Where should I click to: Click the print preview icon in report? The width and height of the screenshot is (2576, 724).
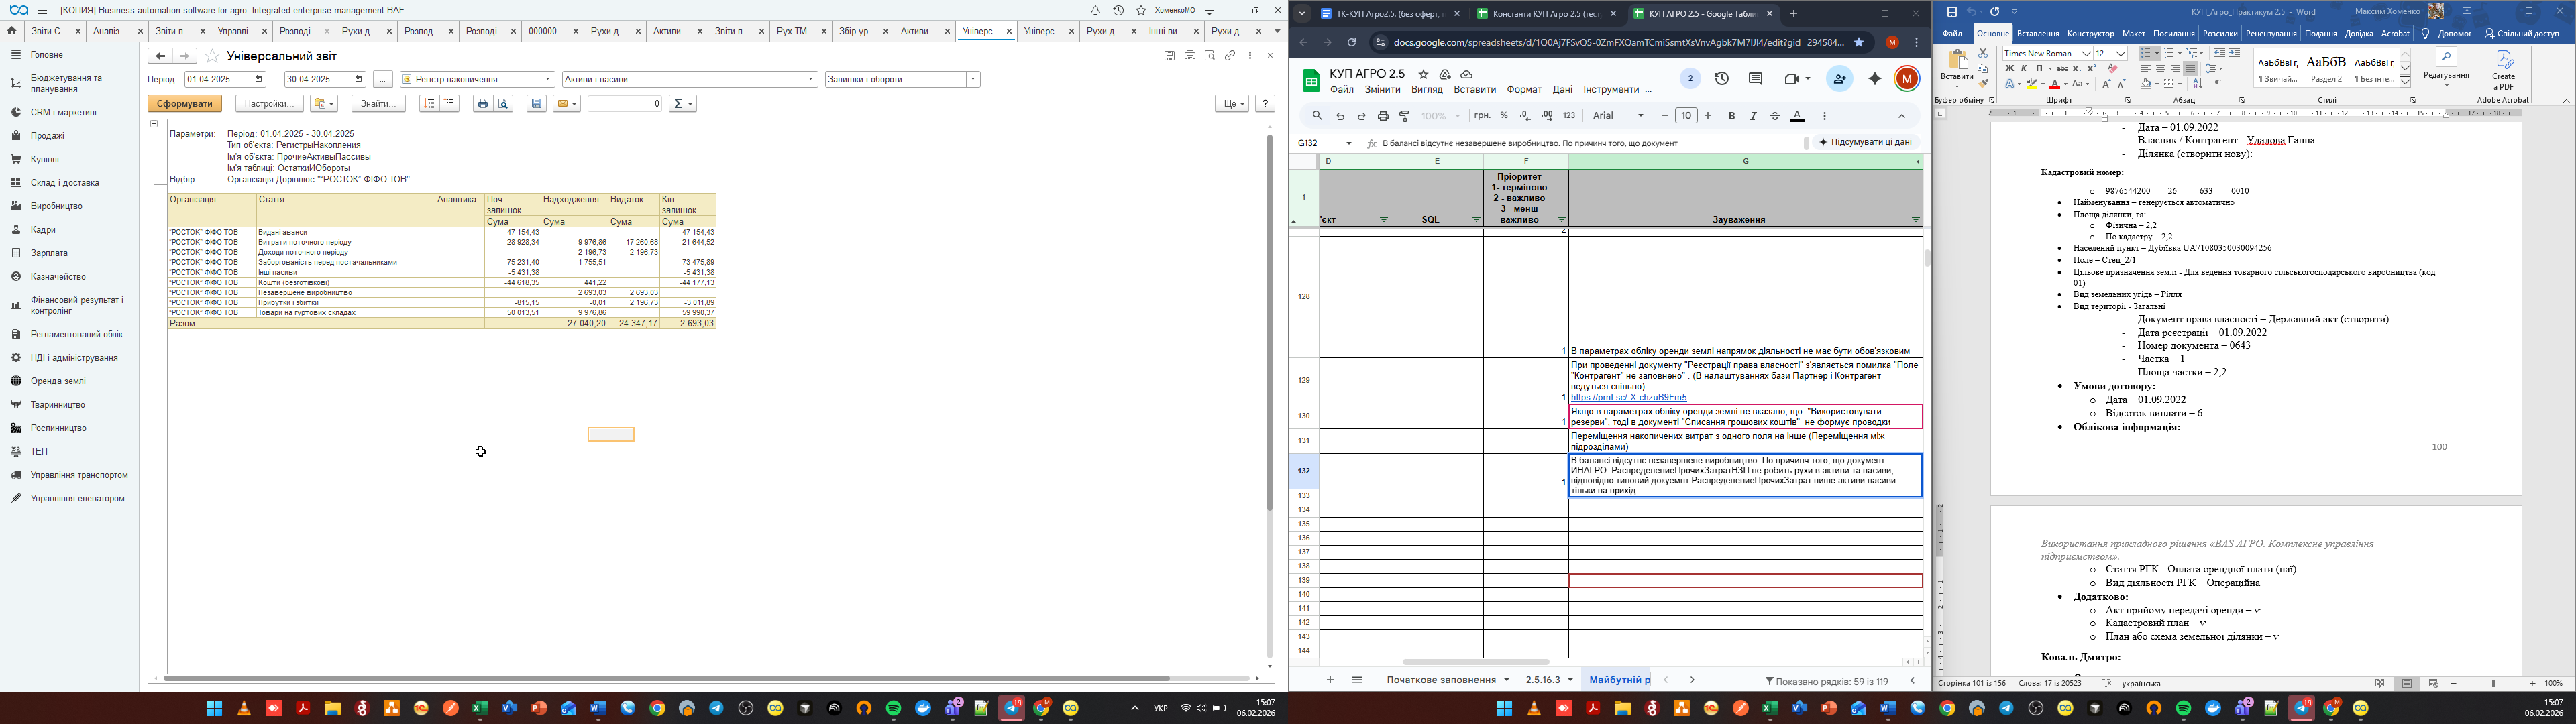coord(504,104)
